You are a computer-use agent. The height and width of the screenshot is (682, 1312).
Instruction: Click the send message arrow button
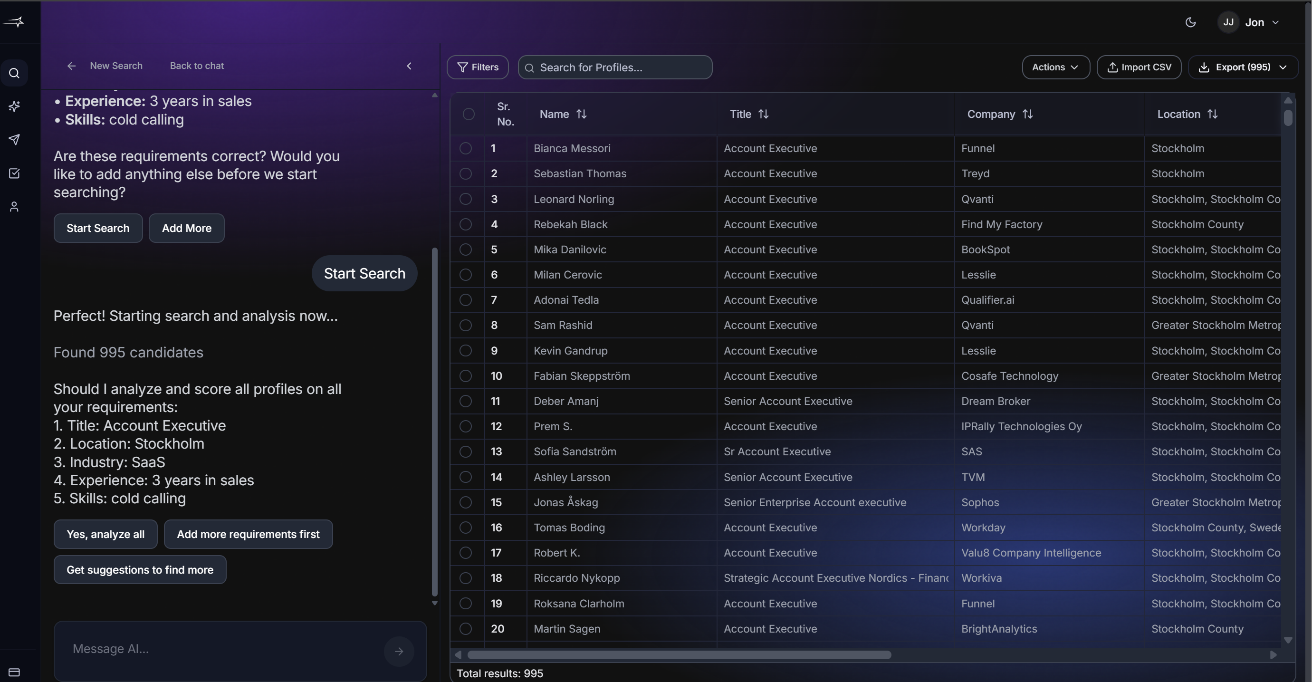pyautogui.click(x=399, y=651)
